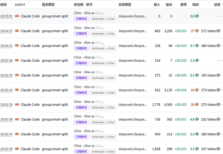Click input value 2,778
This screenshot has height=154, width=223.
pyautogui.click(x=156, y=105)
